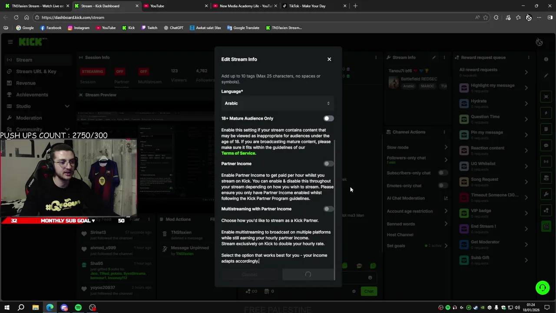Open the green support headset button
This screenshot has width=556, height=313.
tap(542, 288)
